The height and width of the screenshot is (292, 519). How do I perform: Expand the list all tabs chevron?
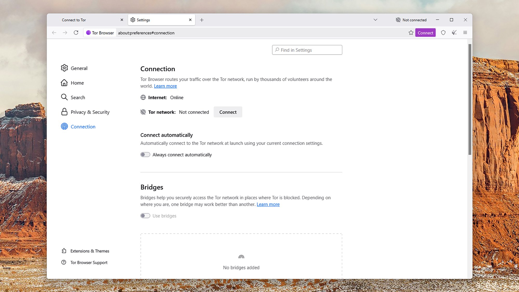(x=375, y=20)
